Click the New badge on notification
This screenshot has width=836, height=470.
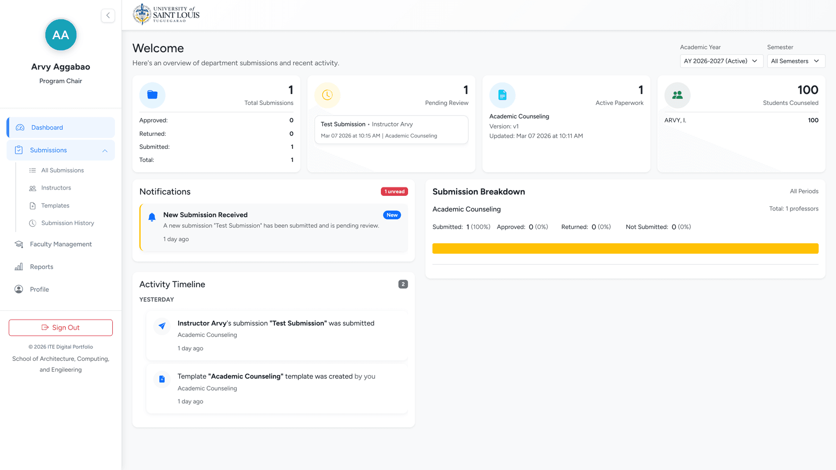click(x=392, y=215)
